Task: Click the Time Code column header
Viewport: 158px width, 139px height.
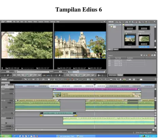Action: (120, 58)
